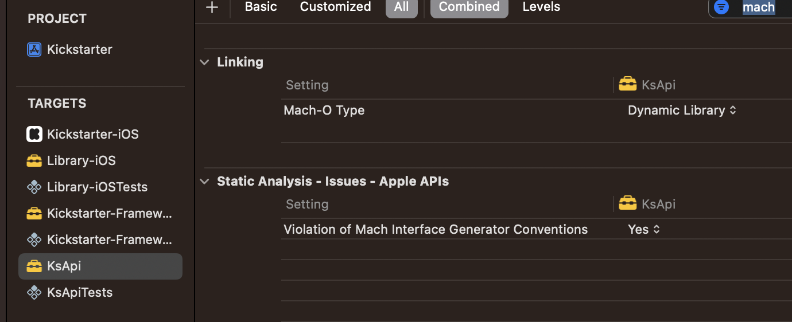
Task: Select the KsApiTests target
Action: [x=79, y=292]
